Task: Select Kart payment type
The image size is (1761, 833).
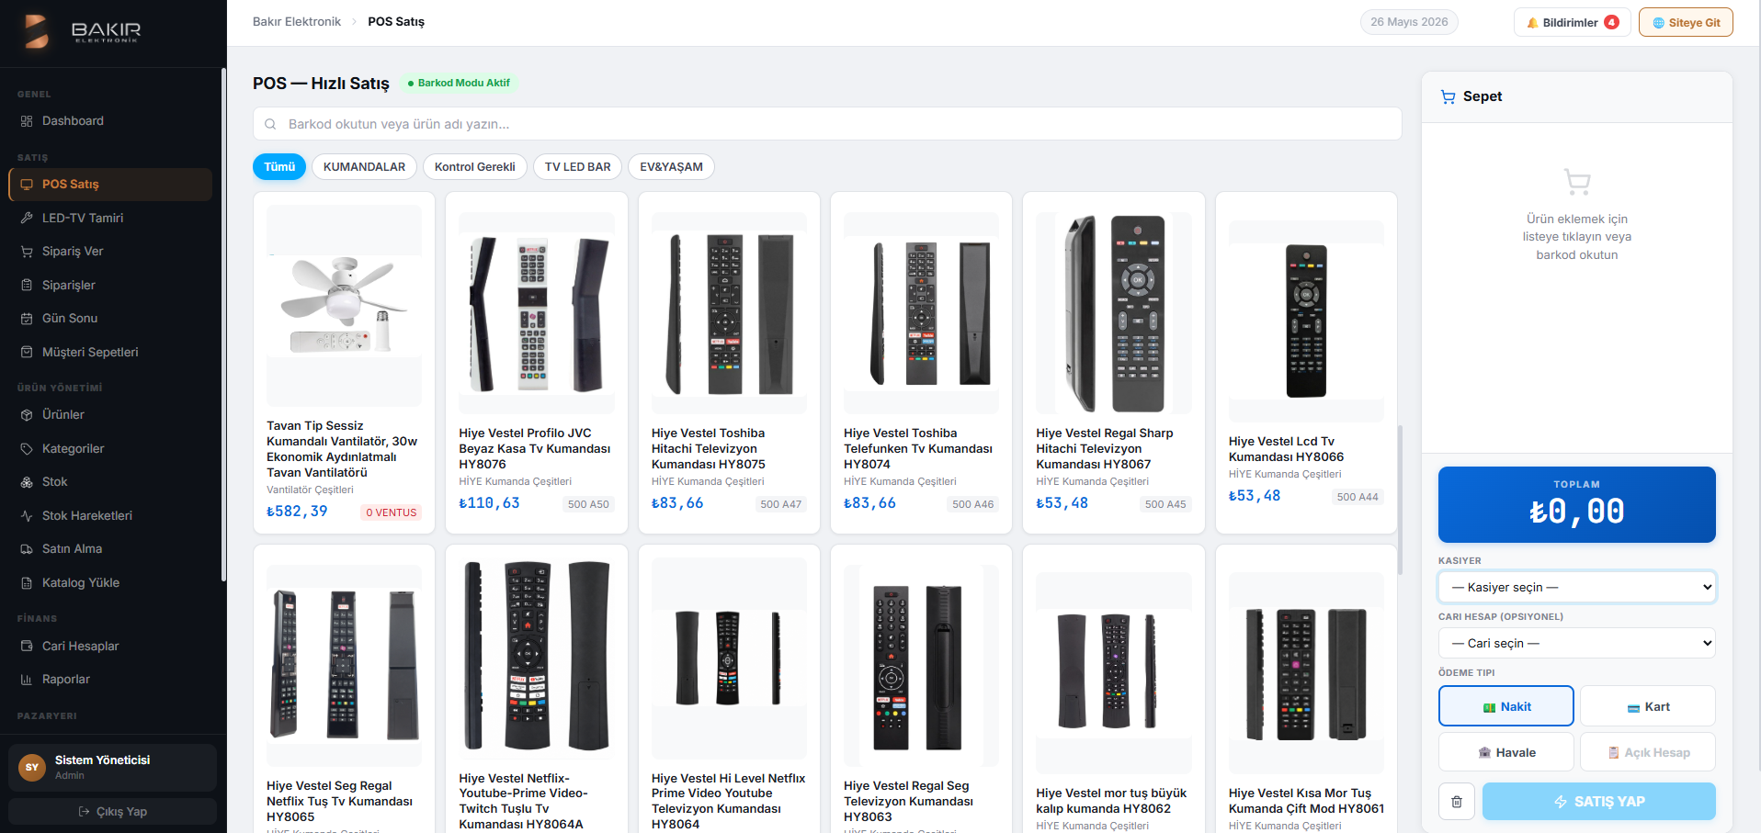Action: pyautogui.click(x=1648, y=706)
